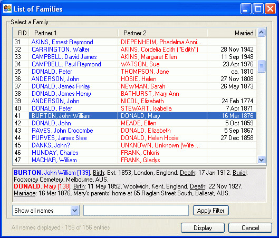Sort list by Married column header
Screen dimensions: 279x238
[232, 33]
